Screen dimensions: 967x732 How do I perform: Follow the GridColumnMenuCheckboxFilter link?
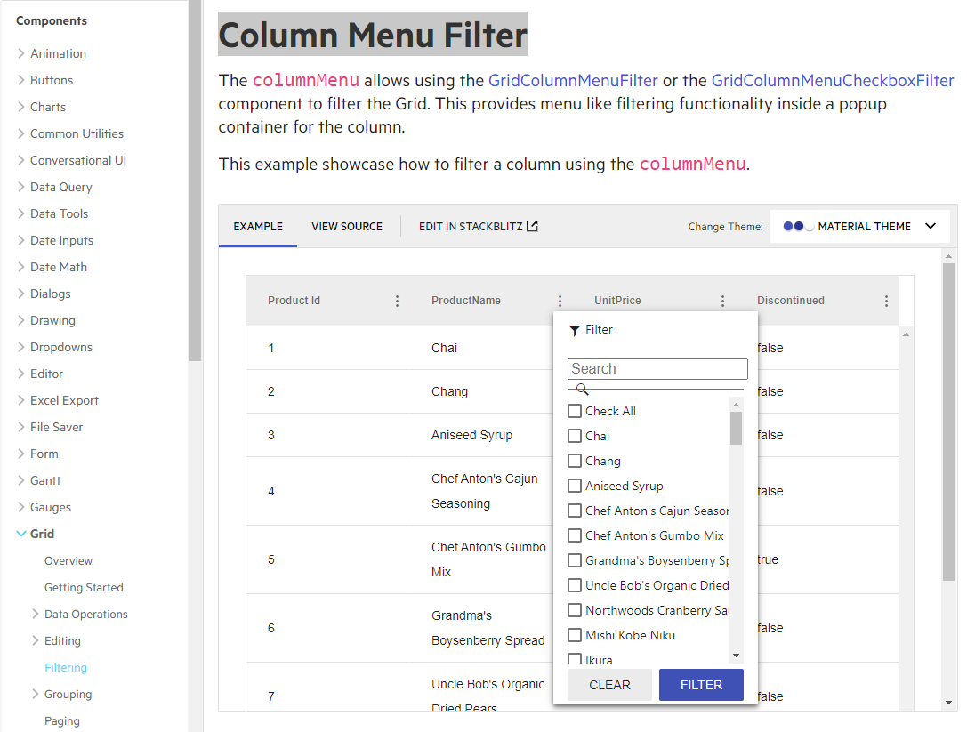pyautogui.click(x=832, y=80)
